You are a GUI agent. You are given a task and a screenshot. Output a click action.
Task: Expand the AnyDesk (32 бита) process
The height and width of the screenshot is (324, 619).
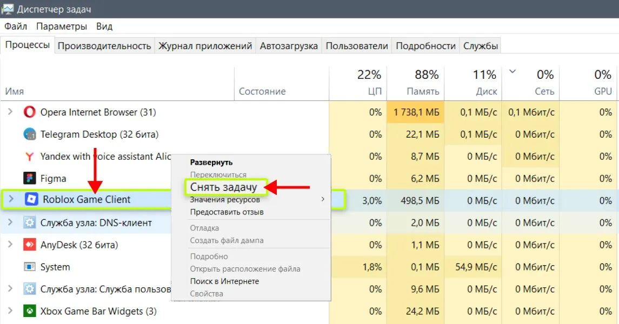coord(10,245)
